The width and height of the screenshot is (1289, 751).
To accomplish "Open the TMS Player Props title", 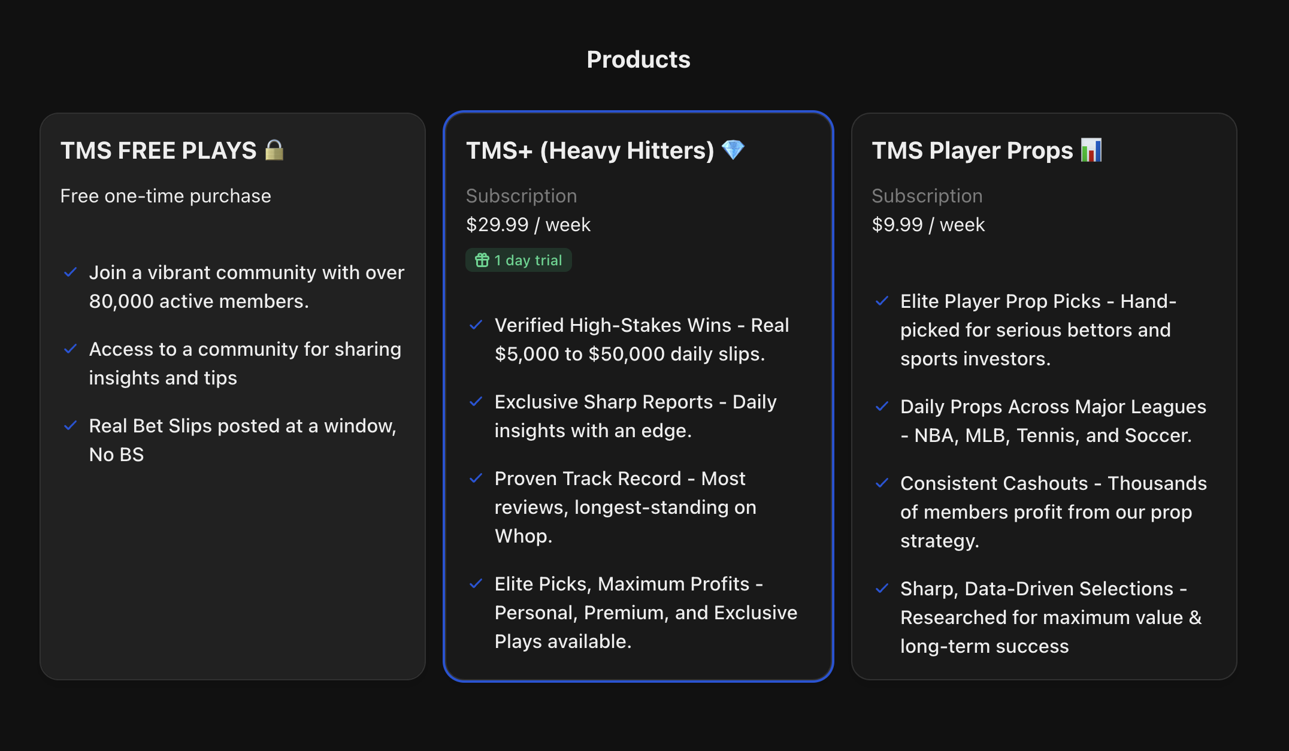I will click(x=972, y=151).
